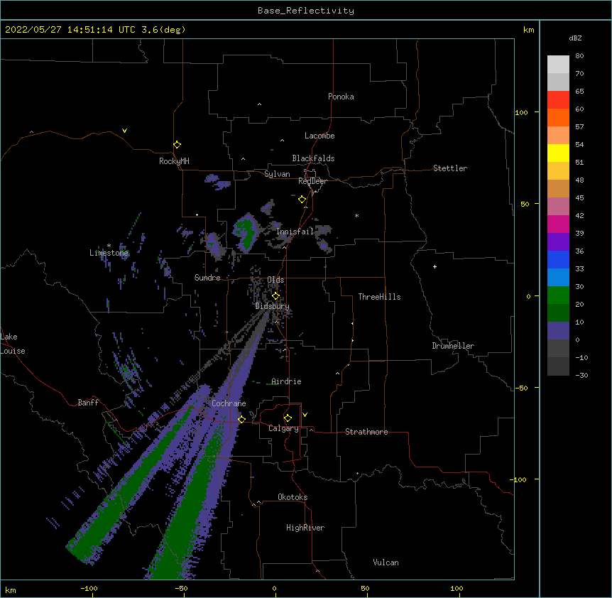The image size is (612, 598).
Task: Click the yellow diamond marker south of RedDeer
Action: pos(302,200)
